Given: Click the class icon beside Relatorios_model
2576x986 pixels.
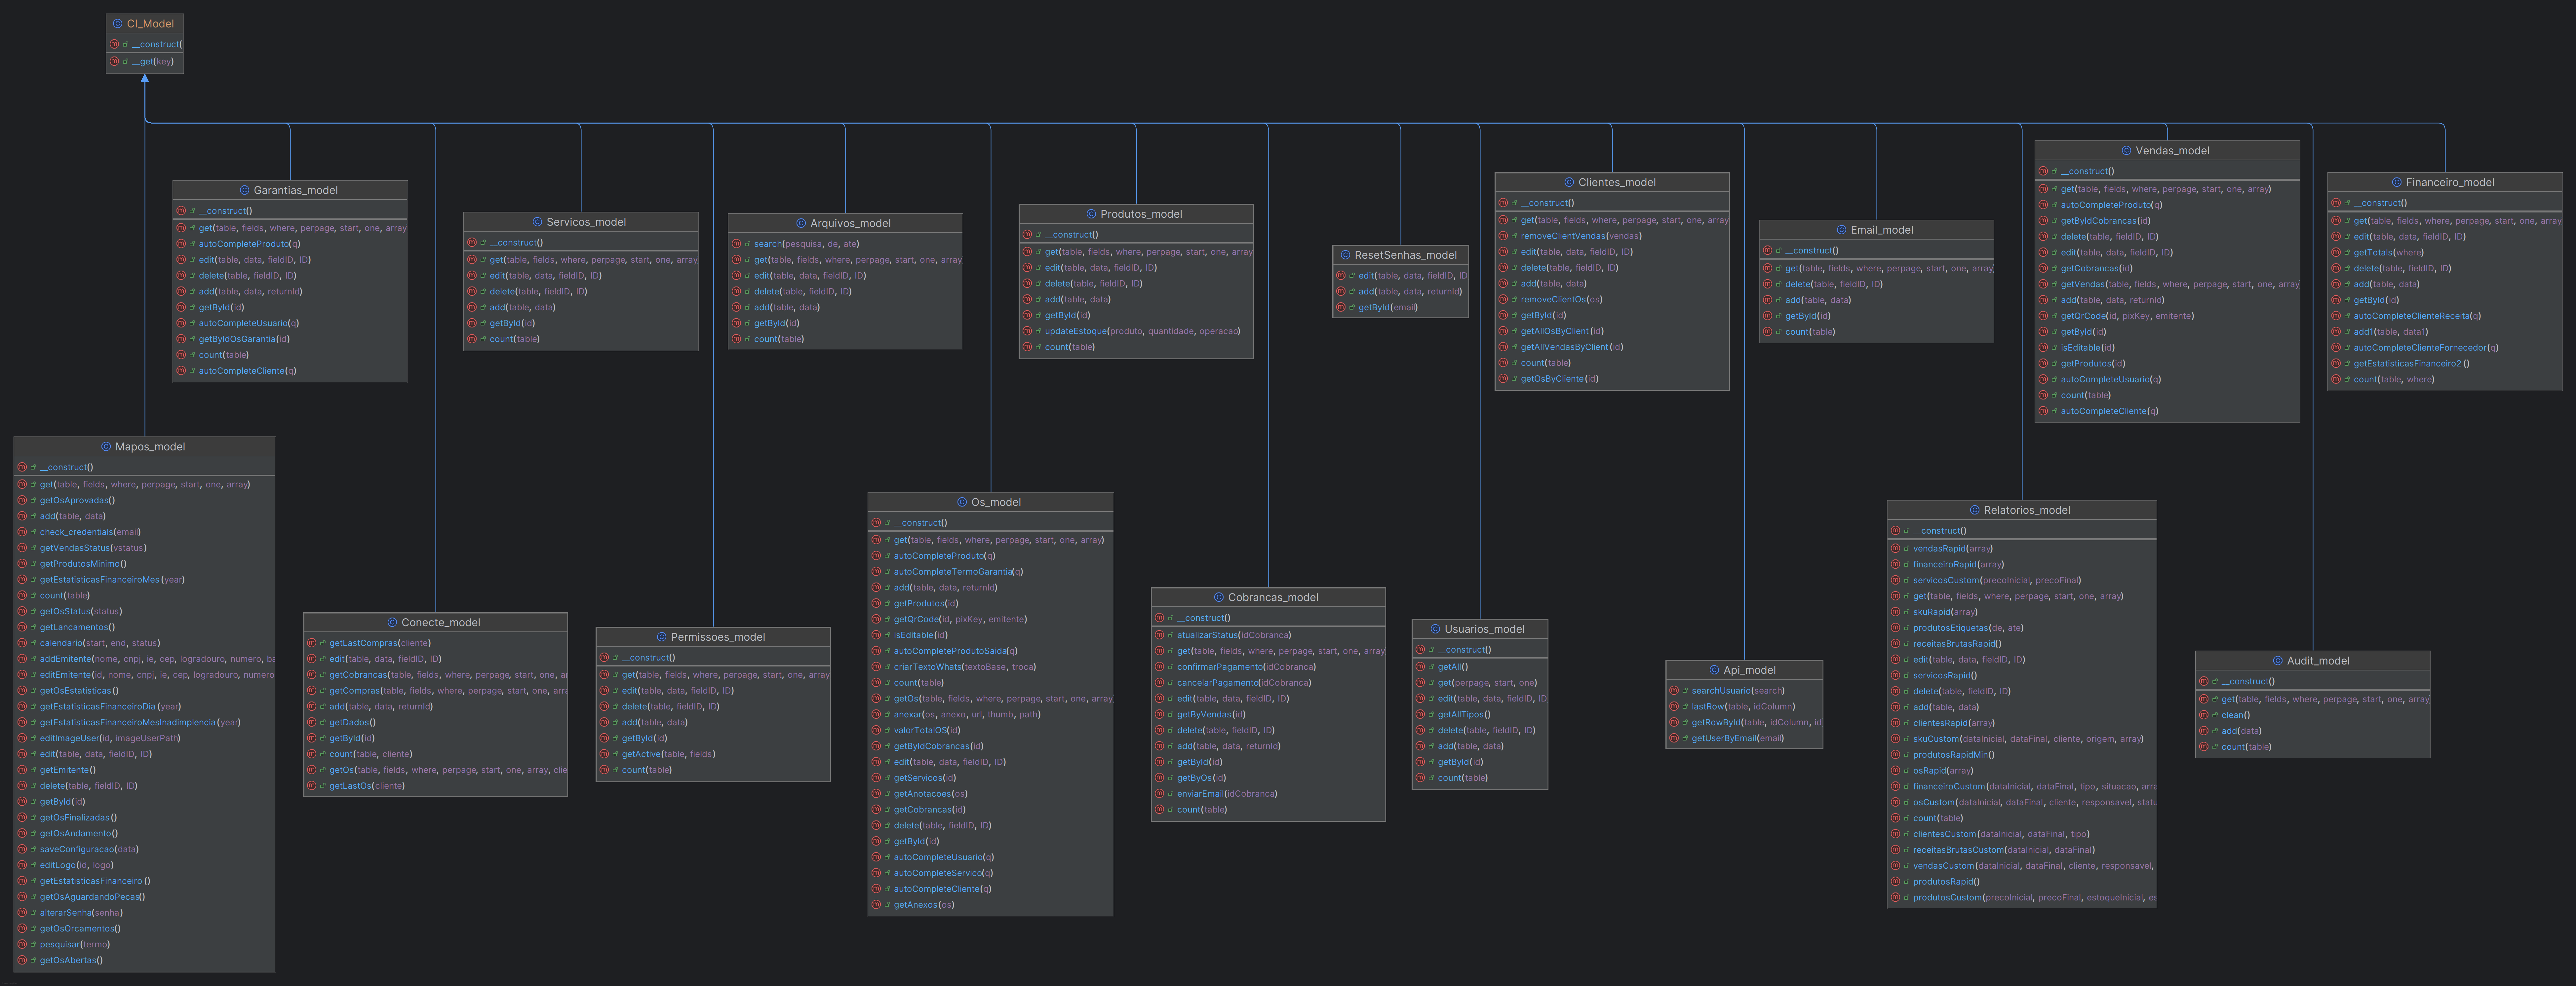Looking at the screenshot, I should [1975, 510].
